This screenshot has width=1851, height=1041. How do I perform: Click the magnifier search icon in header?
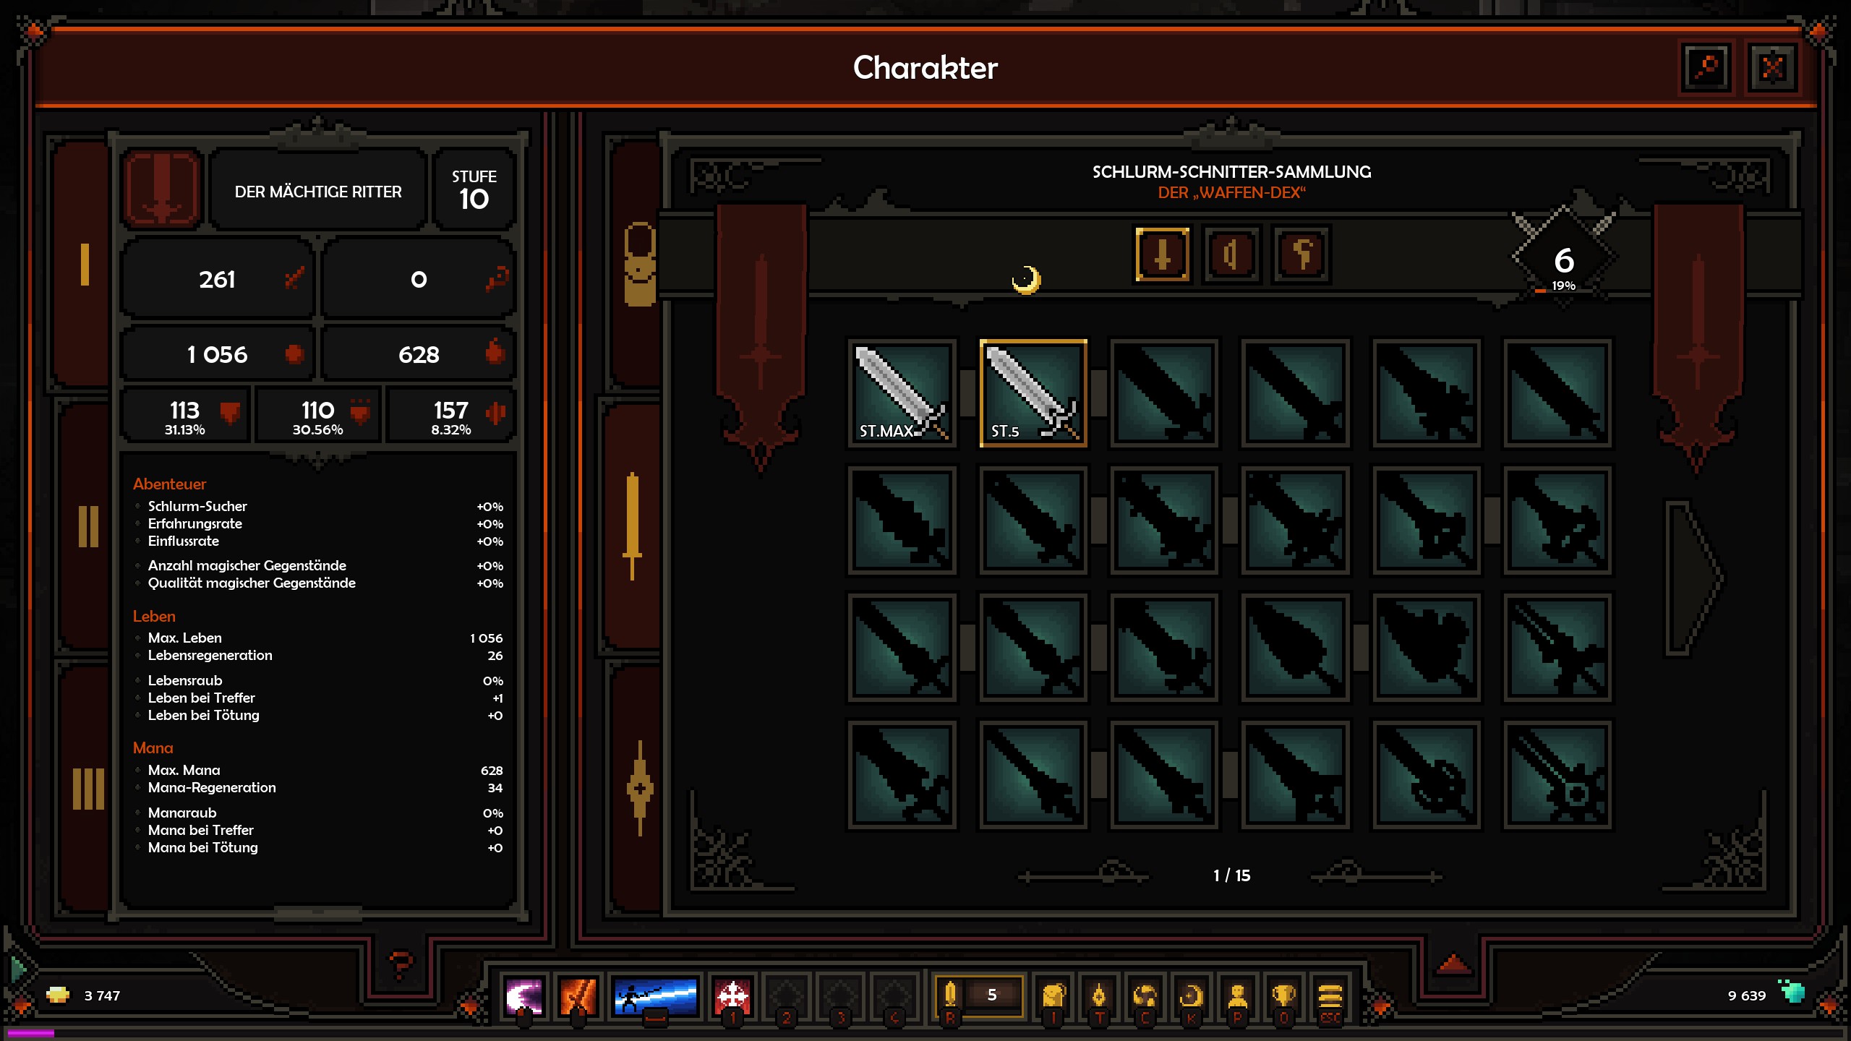point(1707,69)
